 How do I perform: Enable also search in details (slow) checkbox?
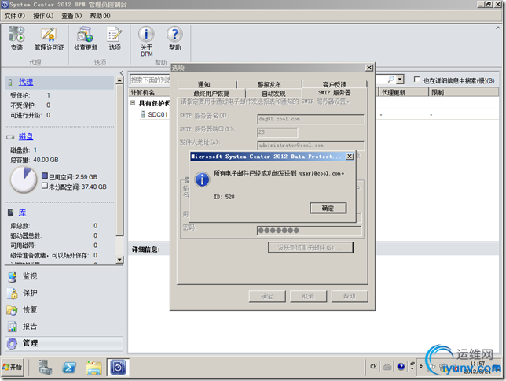[416, 80]
